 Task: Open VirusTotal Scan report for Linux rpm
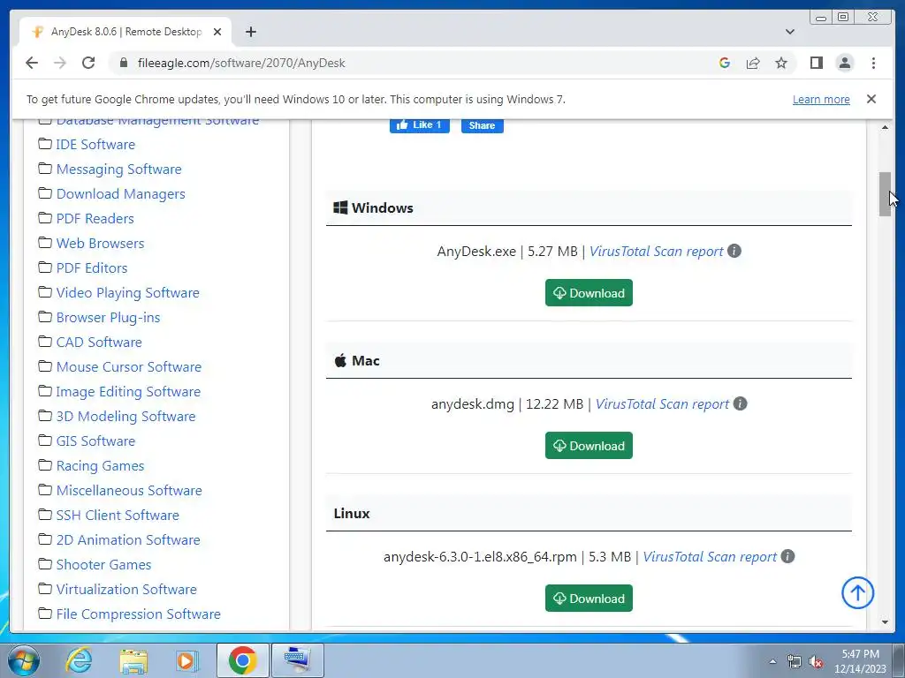pos(710,557)
